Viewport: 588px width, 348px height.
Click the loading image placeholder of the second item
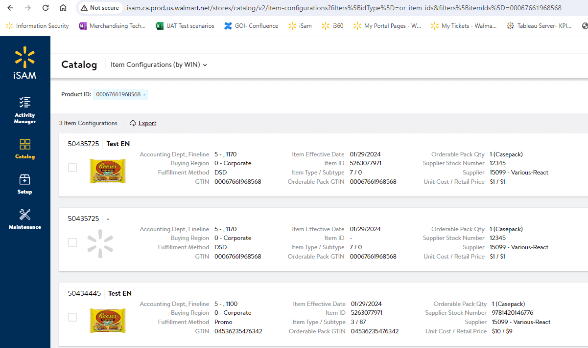coord(100,243)
